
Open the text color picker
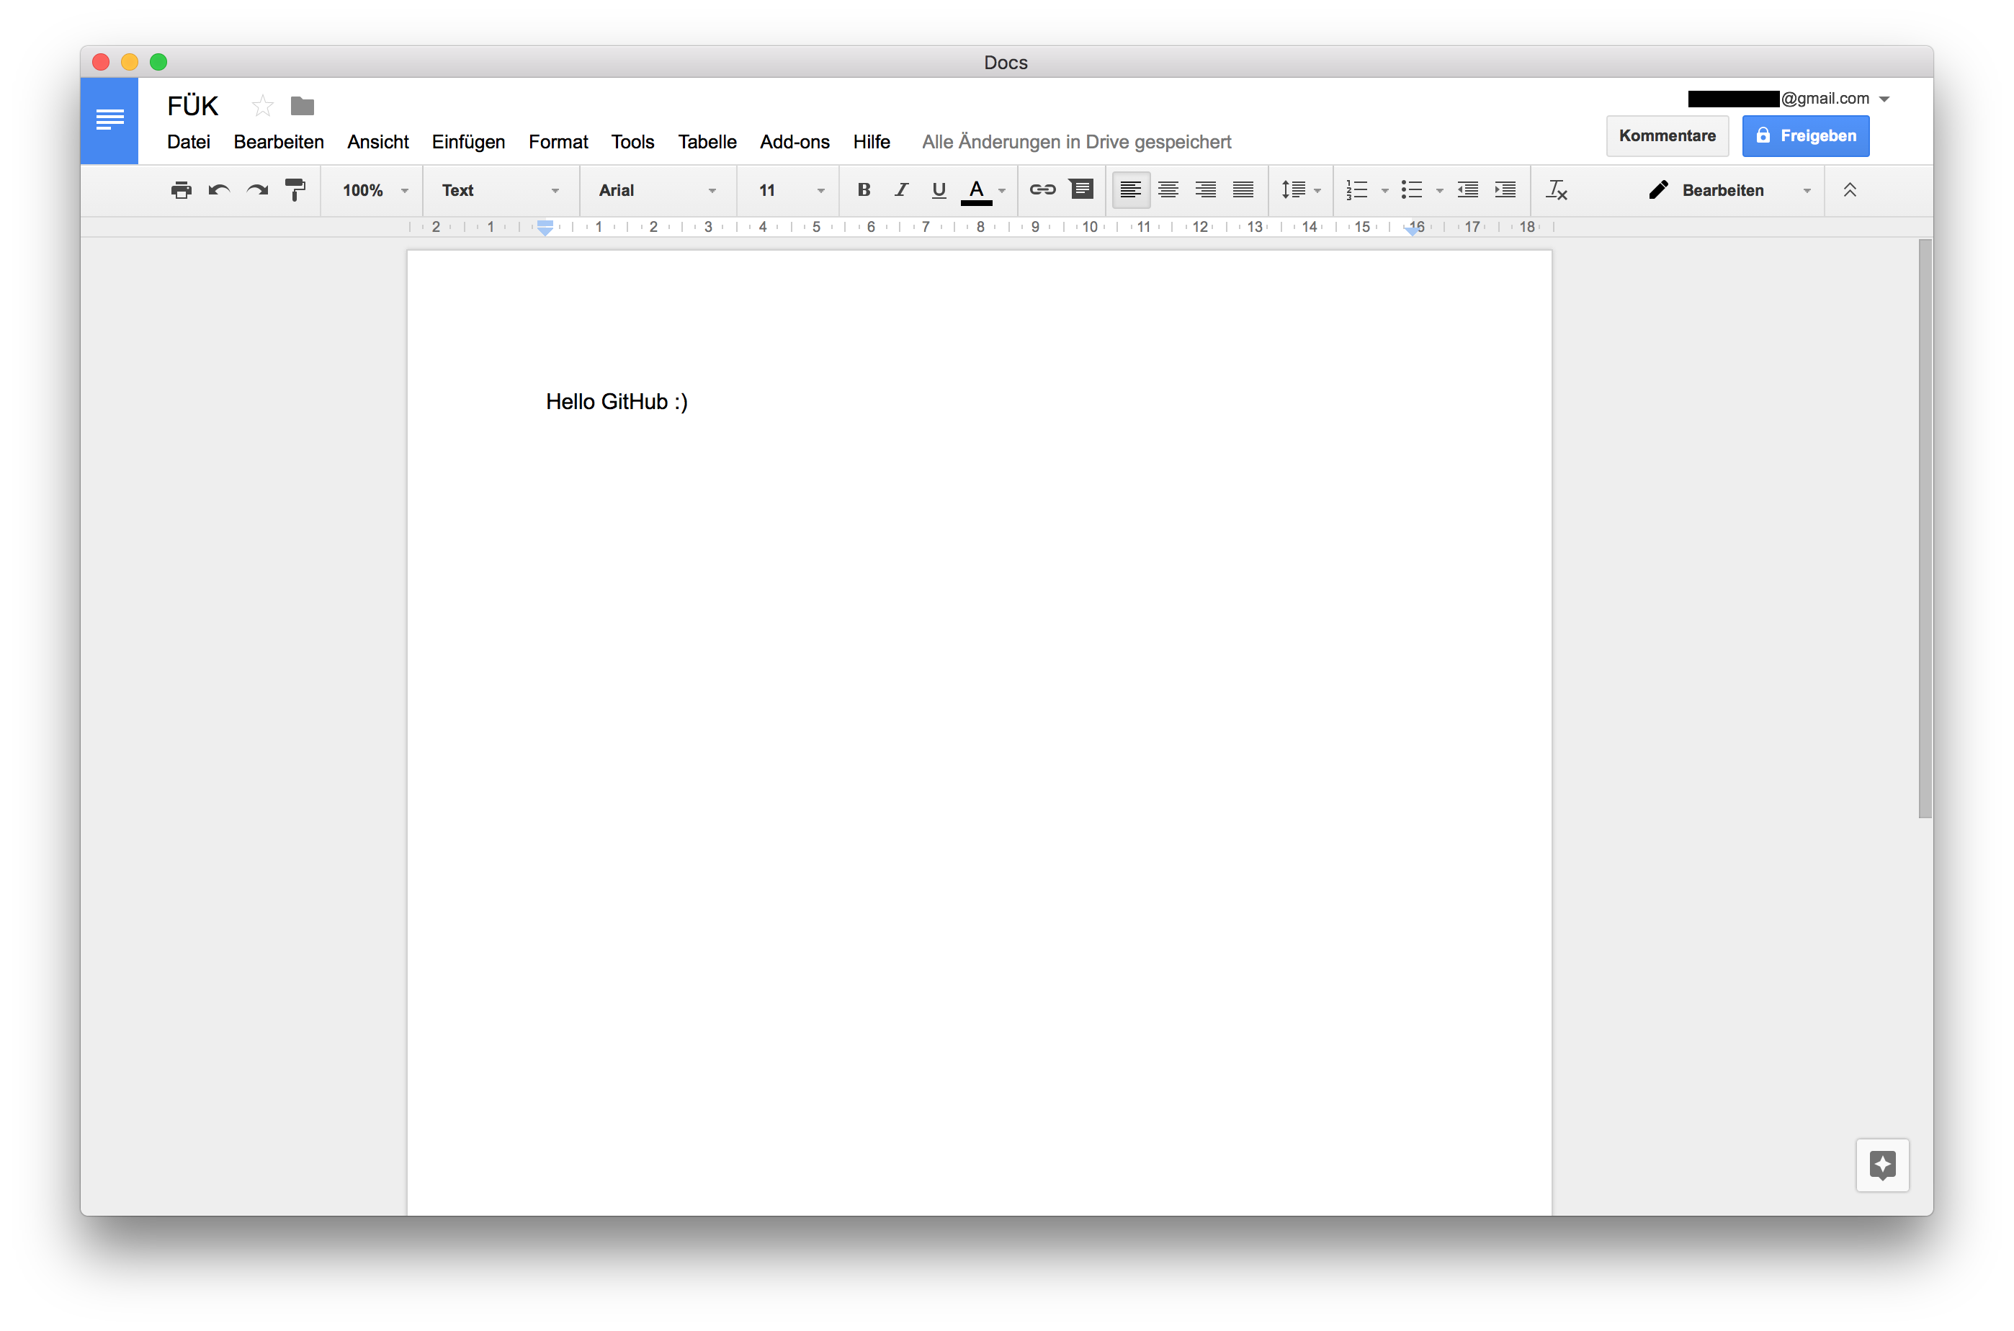pos(977,190)
